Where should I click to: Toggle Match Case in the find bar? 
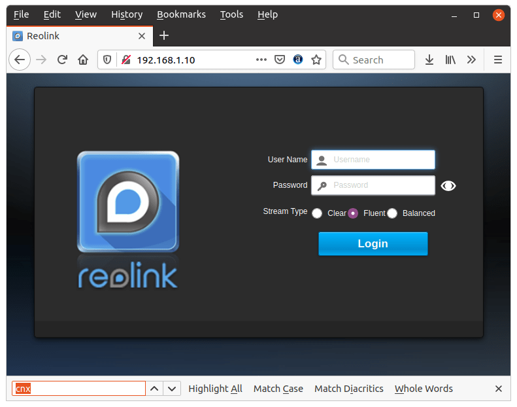tap(278, 389)
